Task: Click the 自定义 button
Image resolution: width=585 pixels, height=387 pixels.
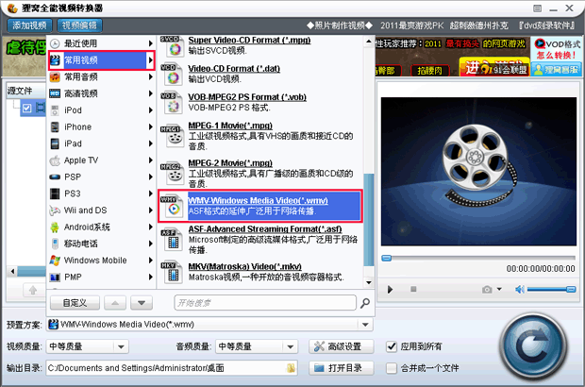Action: (75, 303)
